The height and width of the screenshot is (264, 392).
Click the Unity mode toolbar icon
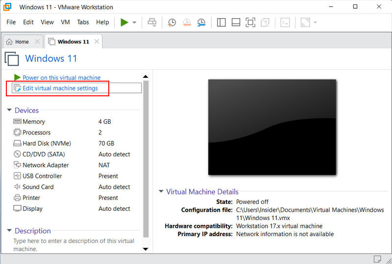tap(265, 22)
